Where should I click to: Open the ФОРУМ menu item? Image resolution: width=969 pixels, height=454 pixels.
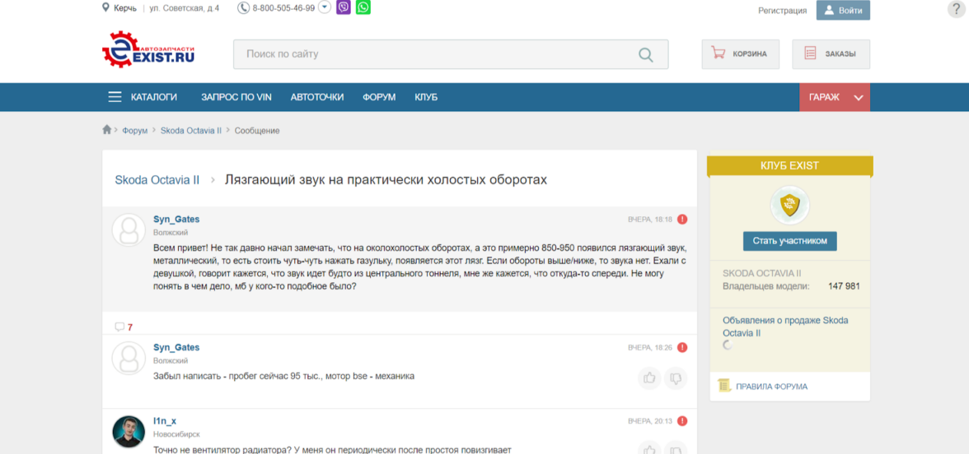point(379,97)
